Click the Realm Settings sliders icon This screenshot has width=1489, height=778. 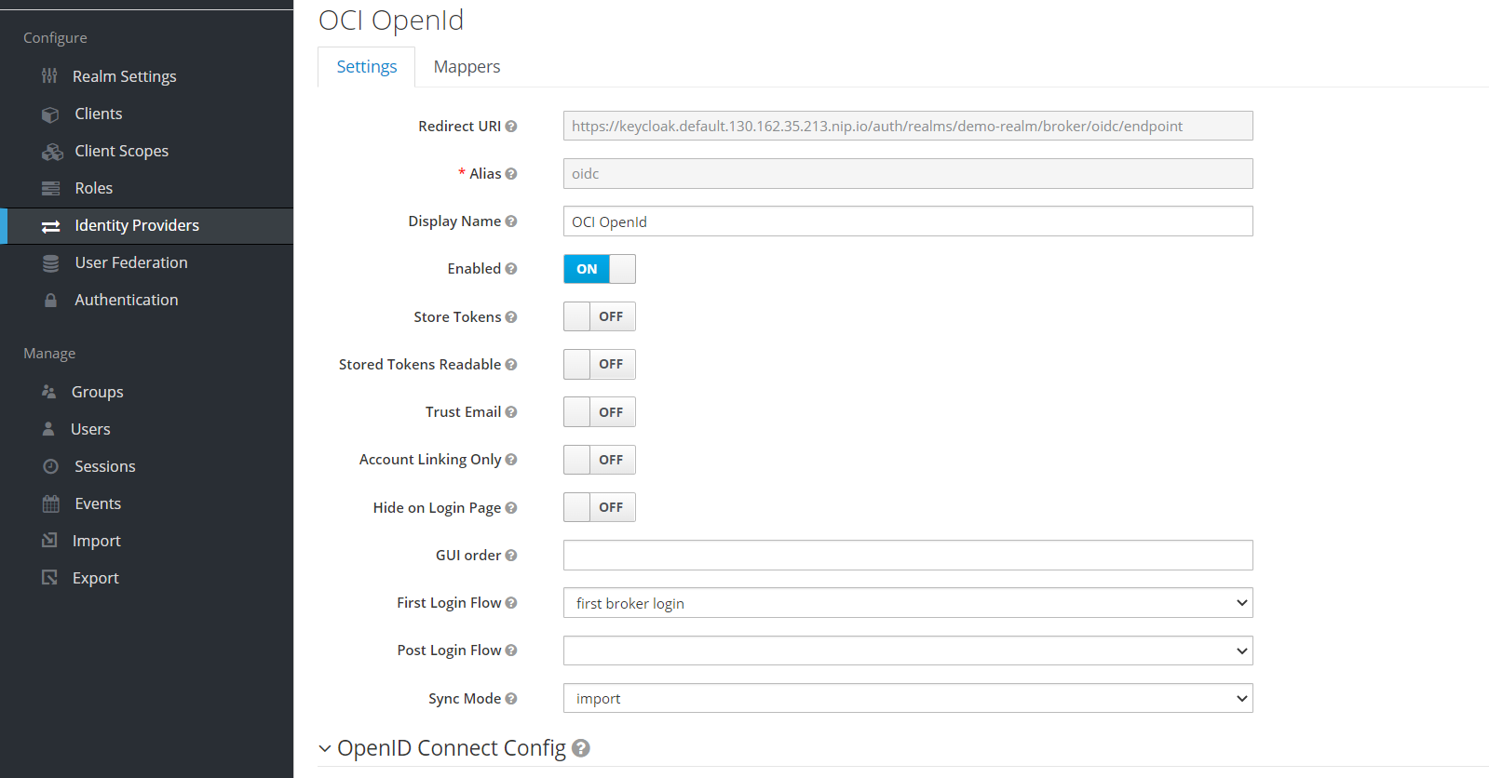(49, 75)
